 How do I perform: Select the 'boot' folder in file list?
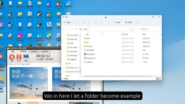(87, 38)
